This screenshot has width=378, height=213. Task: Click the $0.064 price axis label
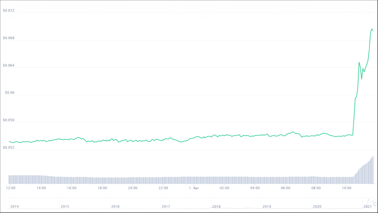(x=8, y=65)
